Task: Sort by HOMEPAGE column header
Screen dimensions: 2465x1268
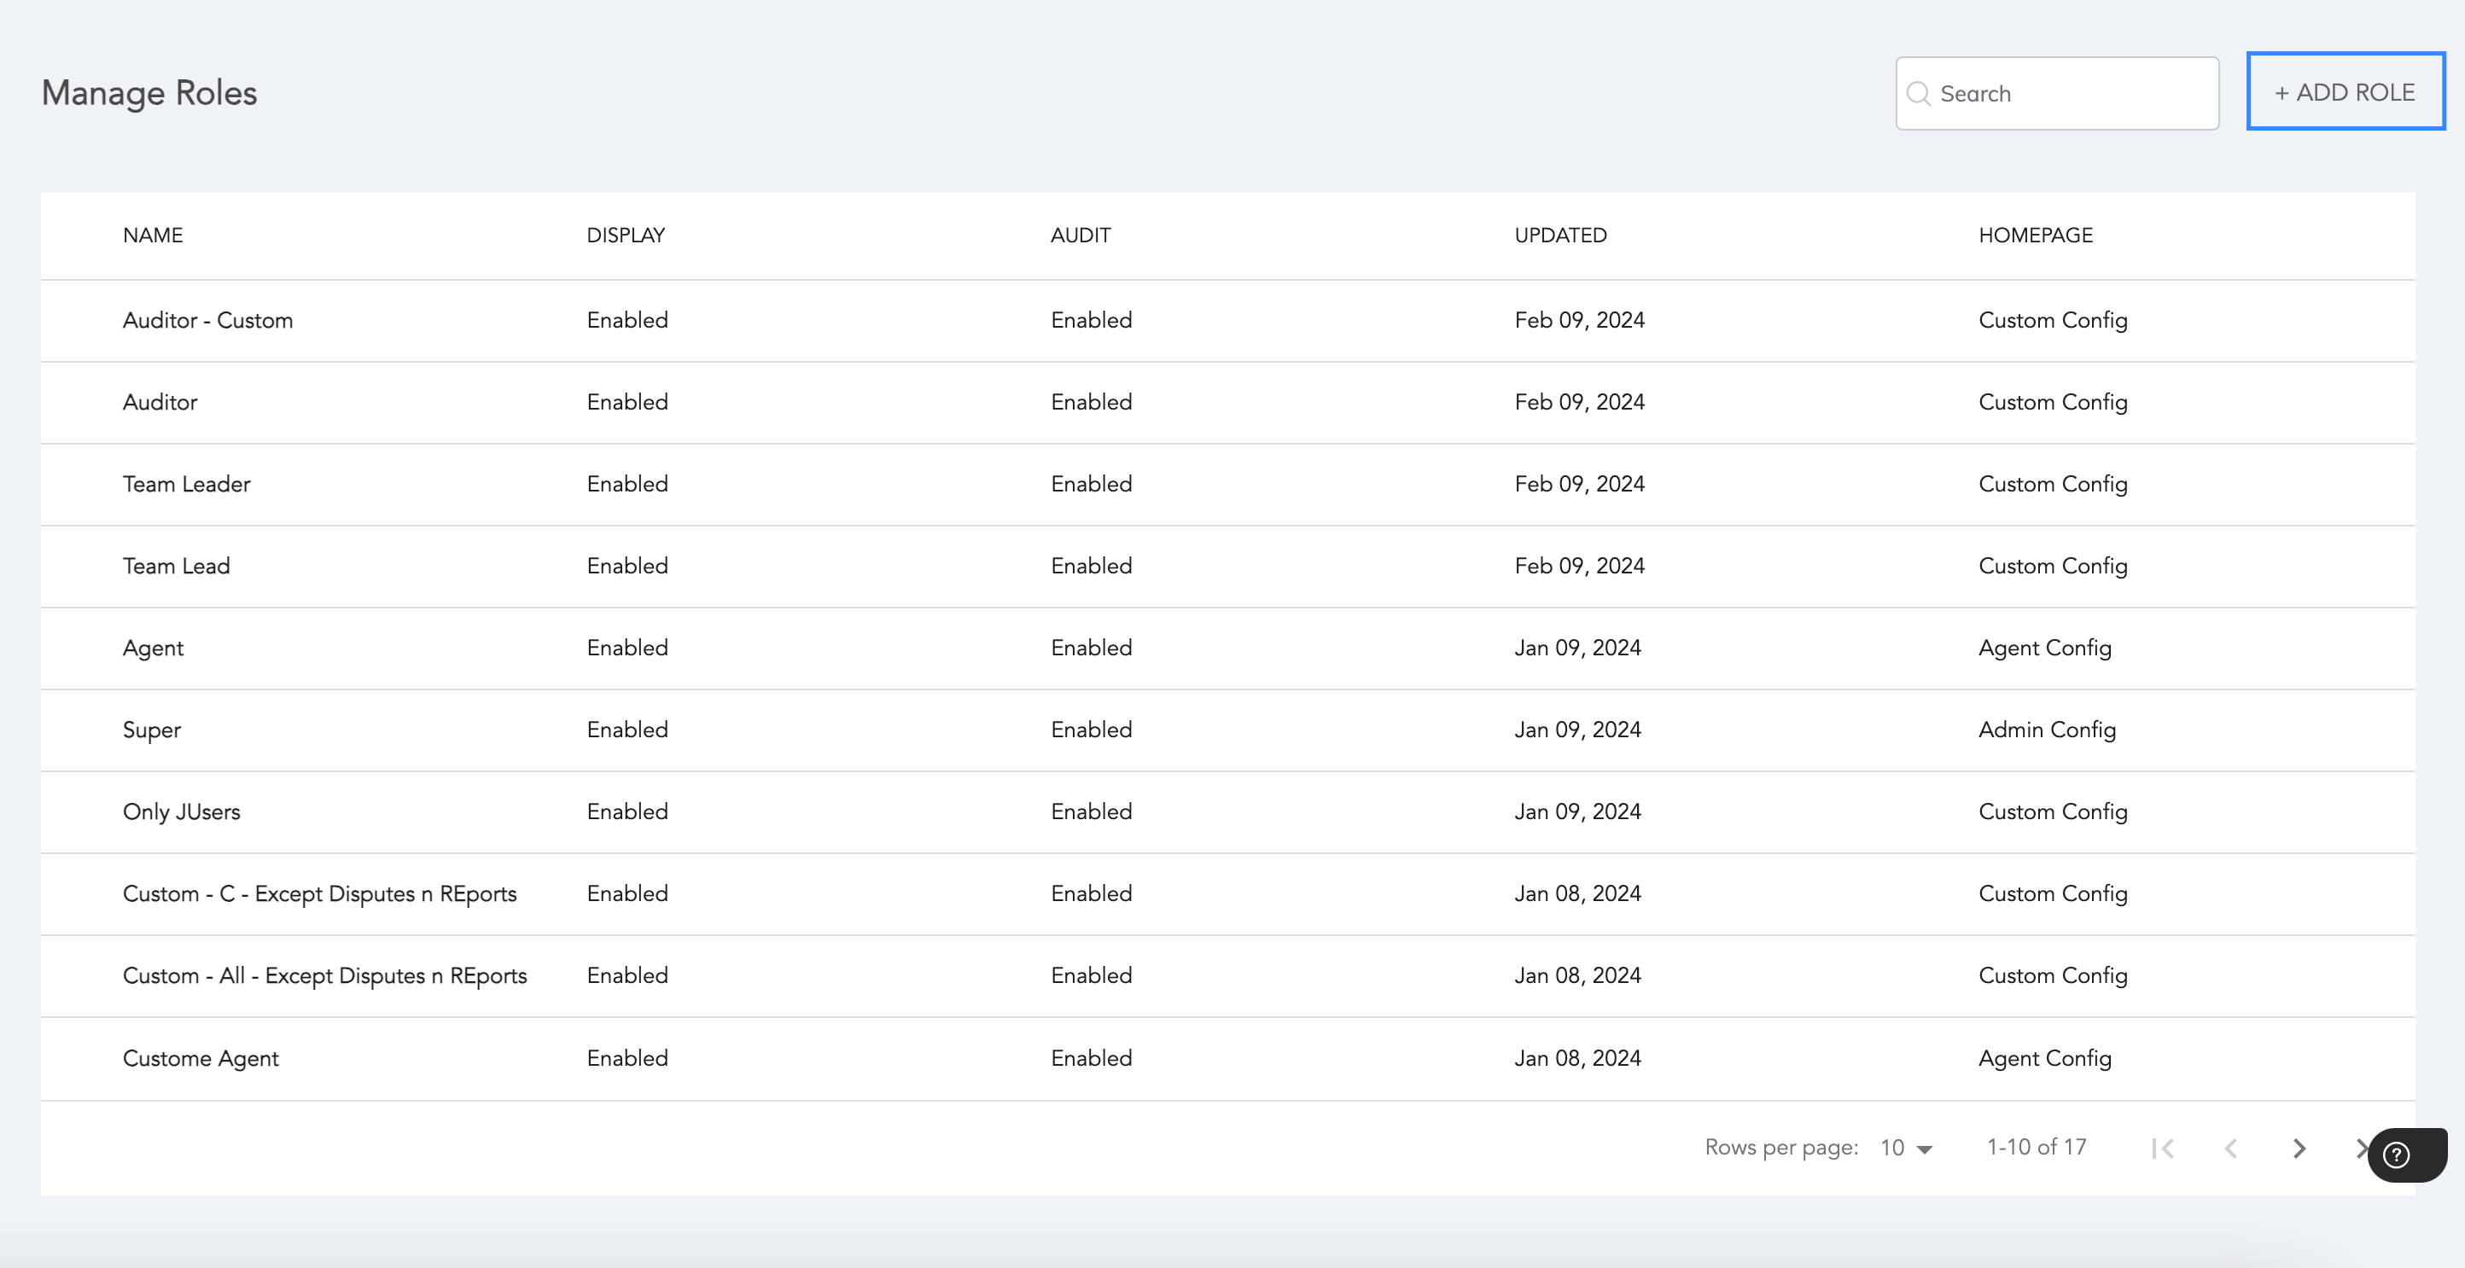Action: click(x=2036, y=236)
